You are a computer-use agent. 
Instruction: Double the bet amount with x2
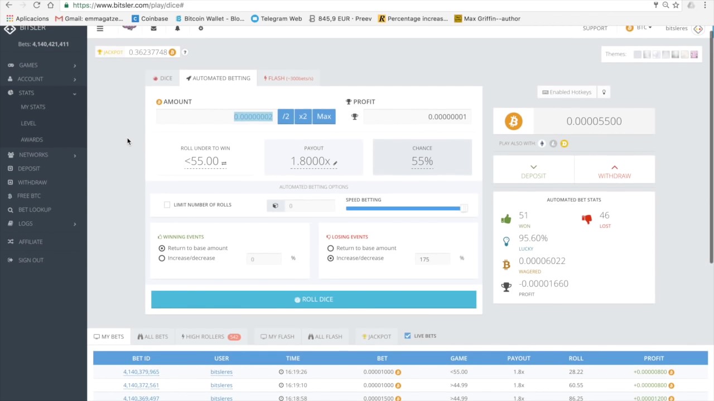click(303, 116)
